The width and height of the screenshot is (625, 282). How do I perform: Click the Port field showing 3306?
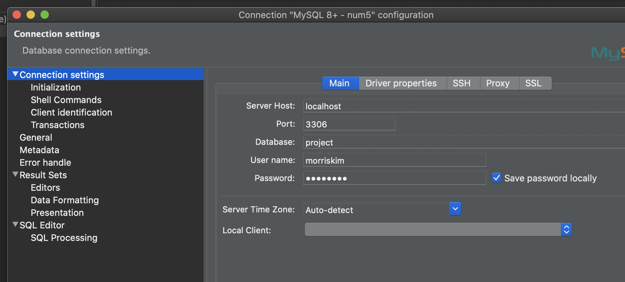point(349,124)
